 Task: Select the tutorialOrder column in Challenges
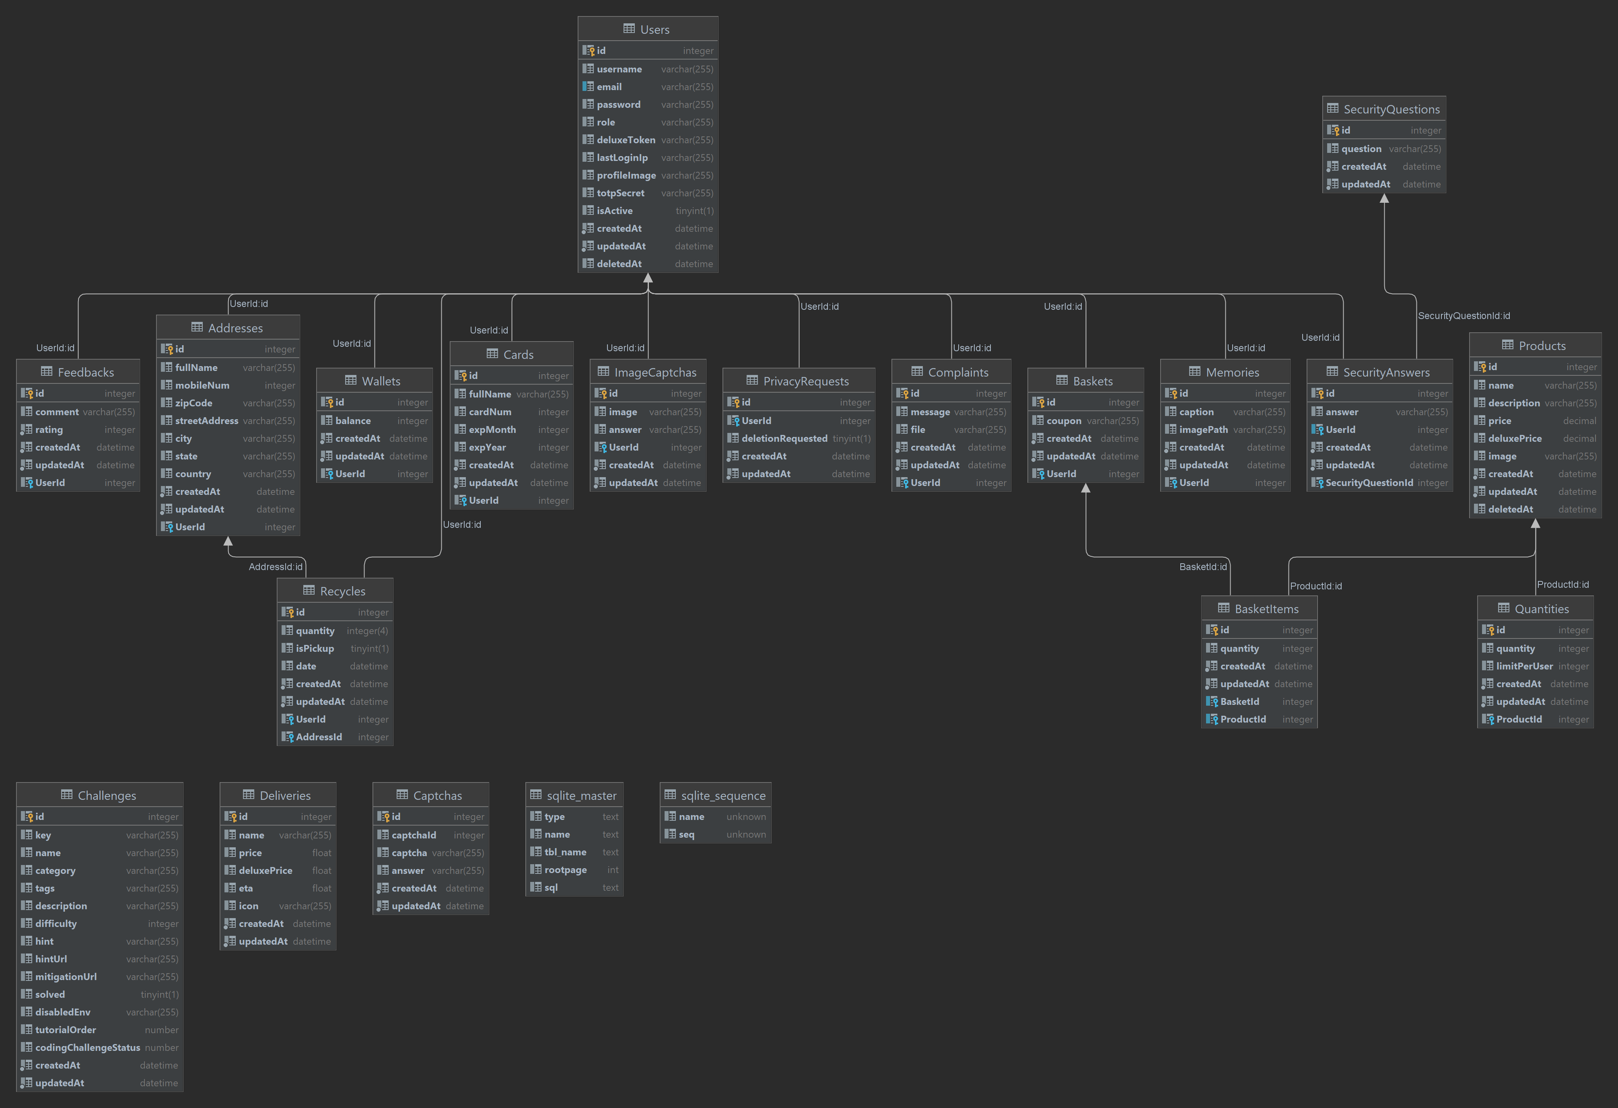99,1029
